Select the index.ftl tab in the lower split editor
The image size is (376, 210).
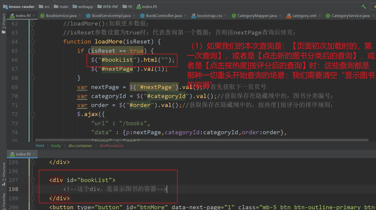coord(23,154)
